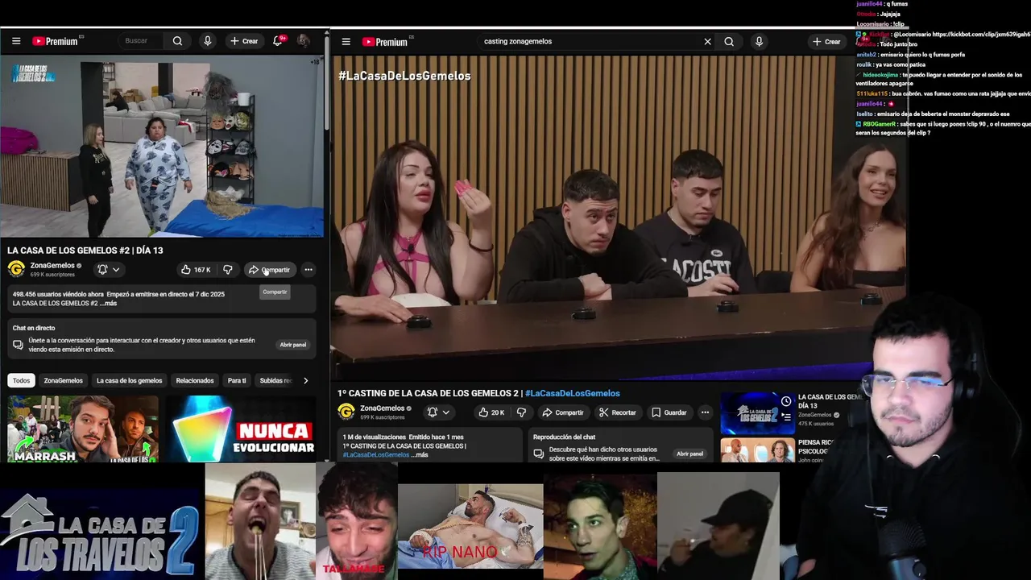Viewport: 1031px width, 580px height.
Task: Share the DÍA 13 live stream via Compartir
Action: pos(269,270)
